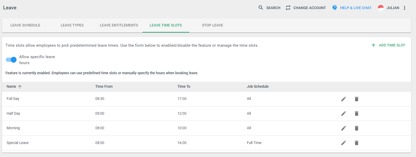
Task: Click CHANGE ACCOUNT text button
Action: [x=309, y=8]
